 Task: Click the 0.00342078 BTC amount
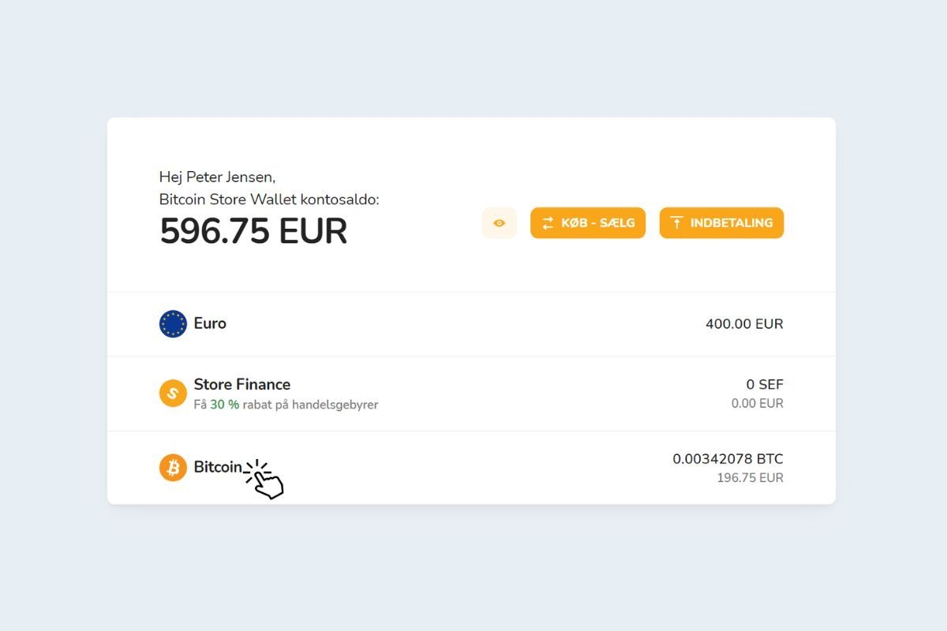[728, 459]
